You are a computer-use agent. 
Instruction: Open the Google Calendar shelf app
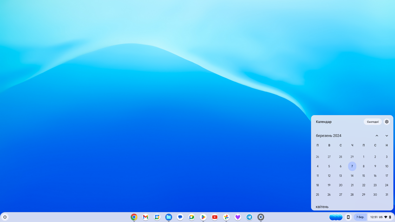click(157, 217)
